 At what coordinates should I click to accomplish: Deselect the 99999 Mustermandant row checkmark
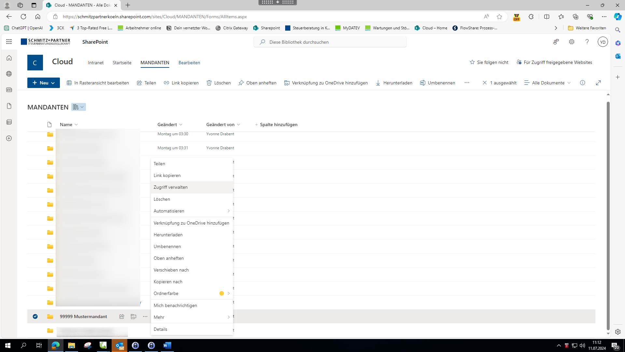(x=35, y=316)
